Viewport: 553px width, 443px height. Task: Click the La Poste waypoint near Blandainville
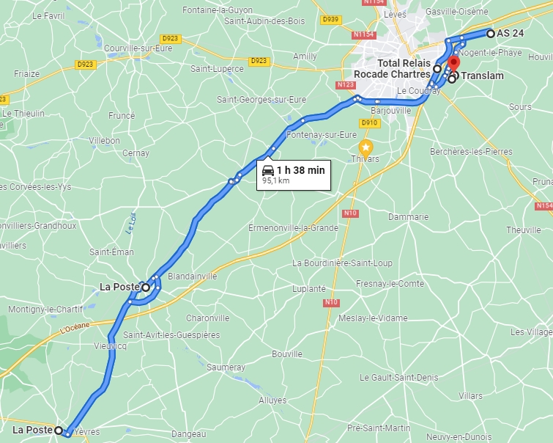coord(146,288)
